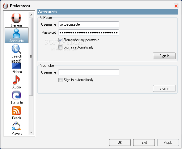
Task: Open the Videos preferences category
Action: pyautogui.click(x=16, y=66)
